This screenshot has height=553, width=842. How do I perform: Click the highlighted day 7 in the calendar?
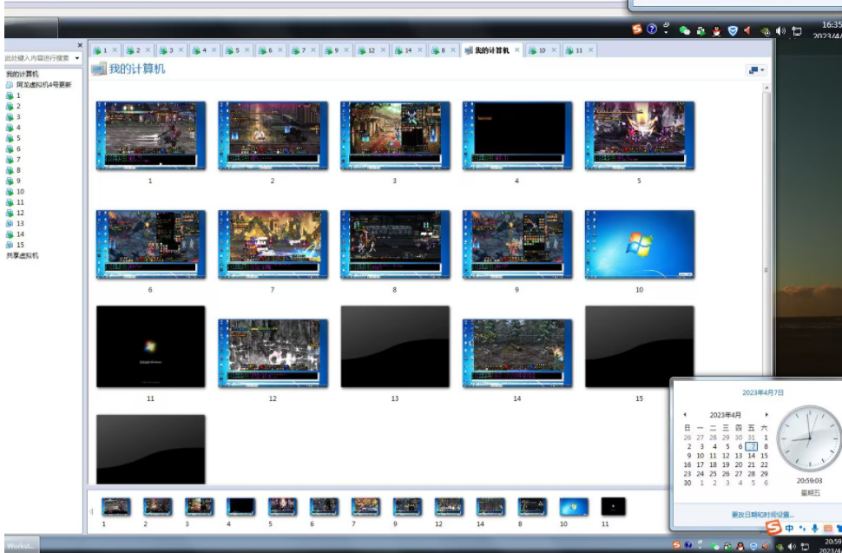752,446
